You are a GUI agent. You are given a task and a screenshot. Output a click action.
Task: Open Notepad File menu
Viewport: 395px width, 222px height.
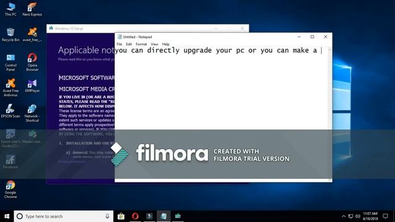click(119, 44)
